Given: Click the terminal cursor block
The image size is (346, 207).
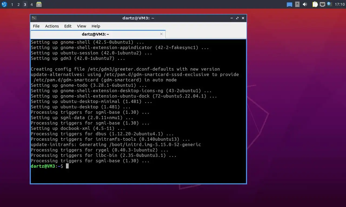Looking at the screenshot, I should click(67, 166).
